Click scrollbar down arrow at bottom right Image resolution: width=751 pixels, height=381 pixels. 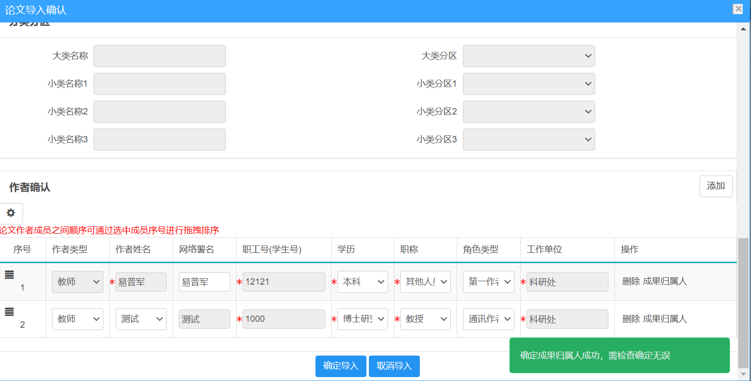pyautogui.click(x=744, y=376)
